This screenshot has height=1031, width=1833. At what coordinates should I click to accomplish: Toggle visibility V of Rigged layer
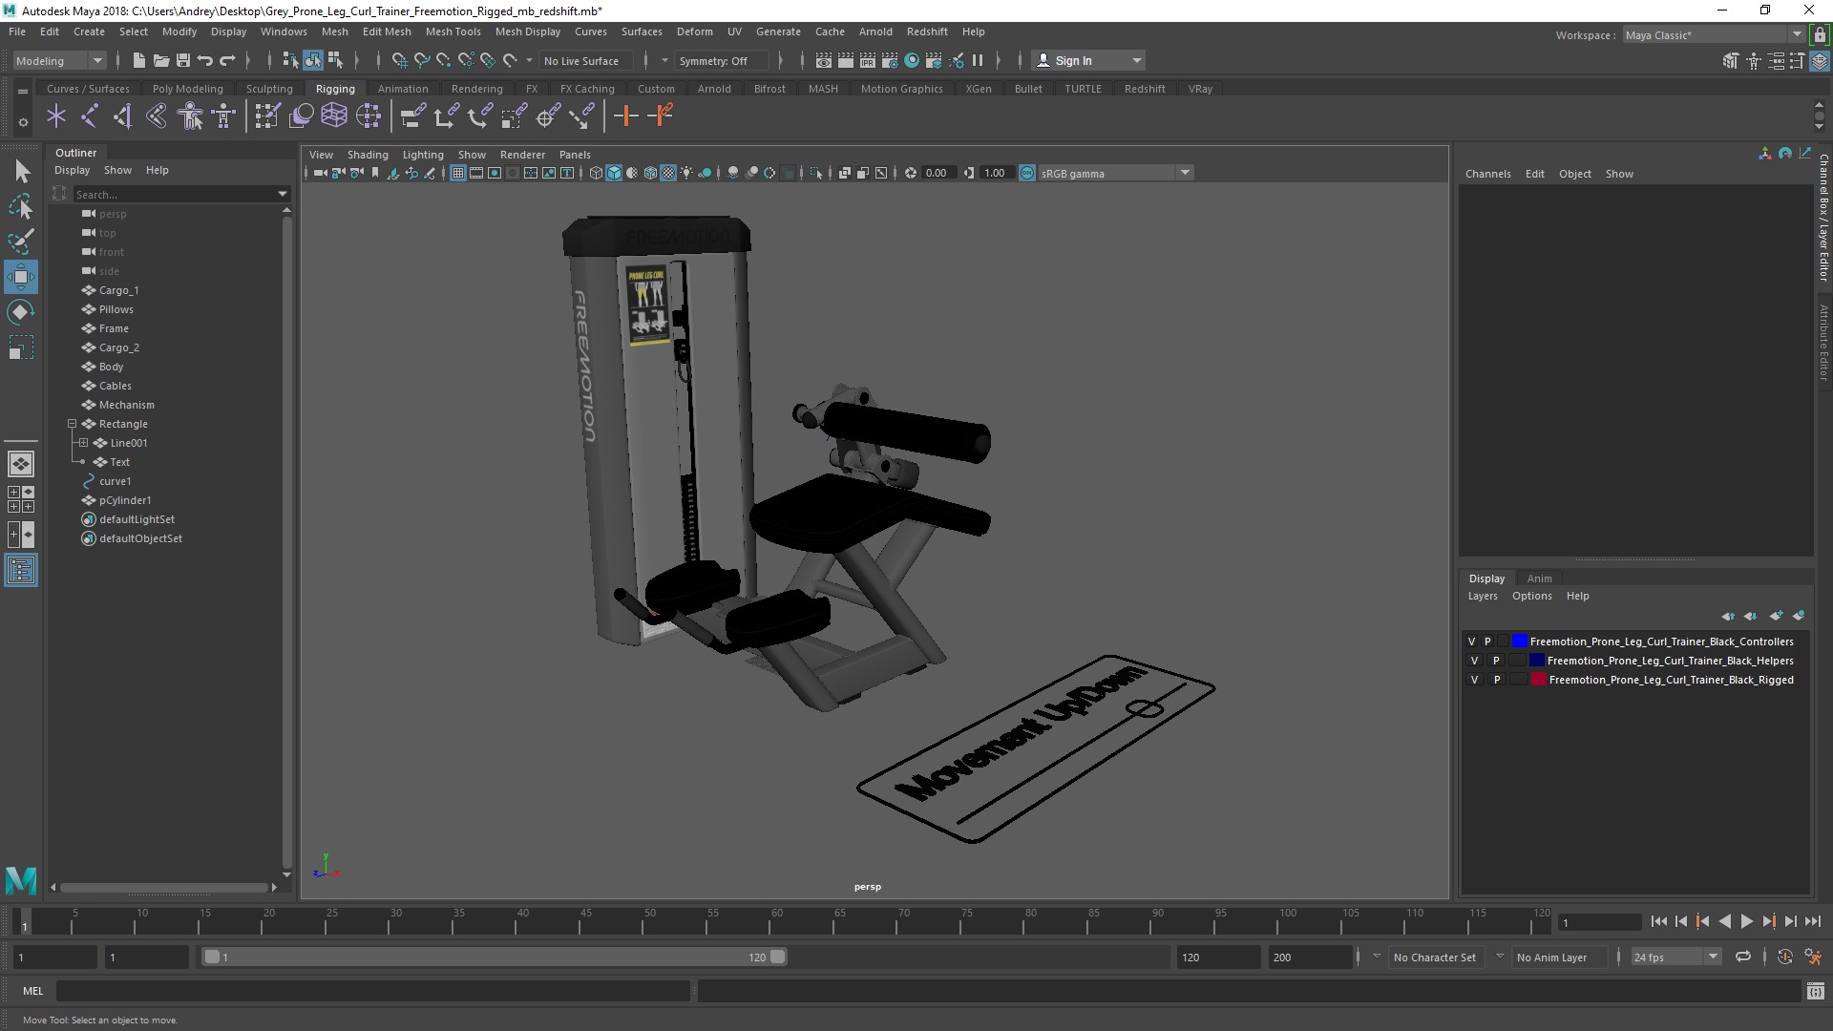1474,680
